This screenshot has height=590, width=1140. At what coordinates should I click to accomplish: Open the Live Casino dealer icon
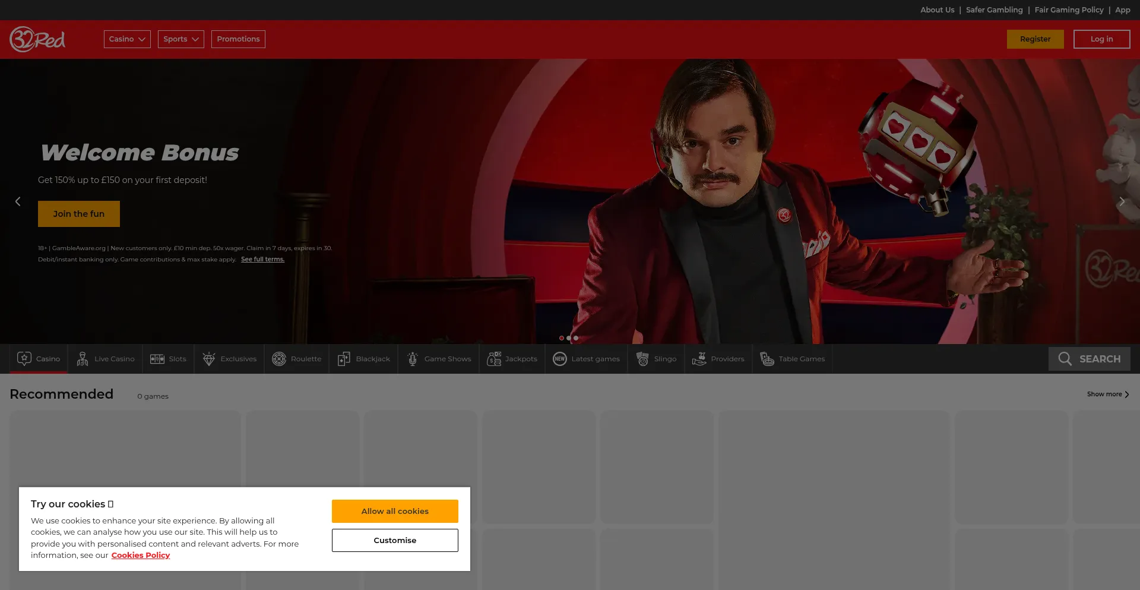click(x=83, y=359)
